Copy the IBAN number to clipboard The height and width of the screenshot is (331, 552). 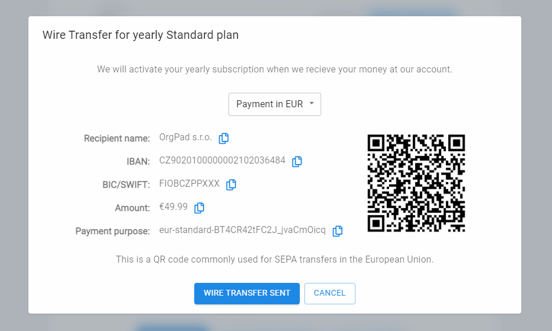point(297,161)
